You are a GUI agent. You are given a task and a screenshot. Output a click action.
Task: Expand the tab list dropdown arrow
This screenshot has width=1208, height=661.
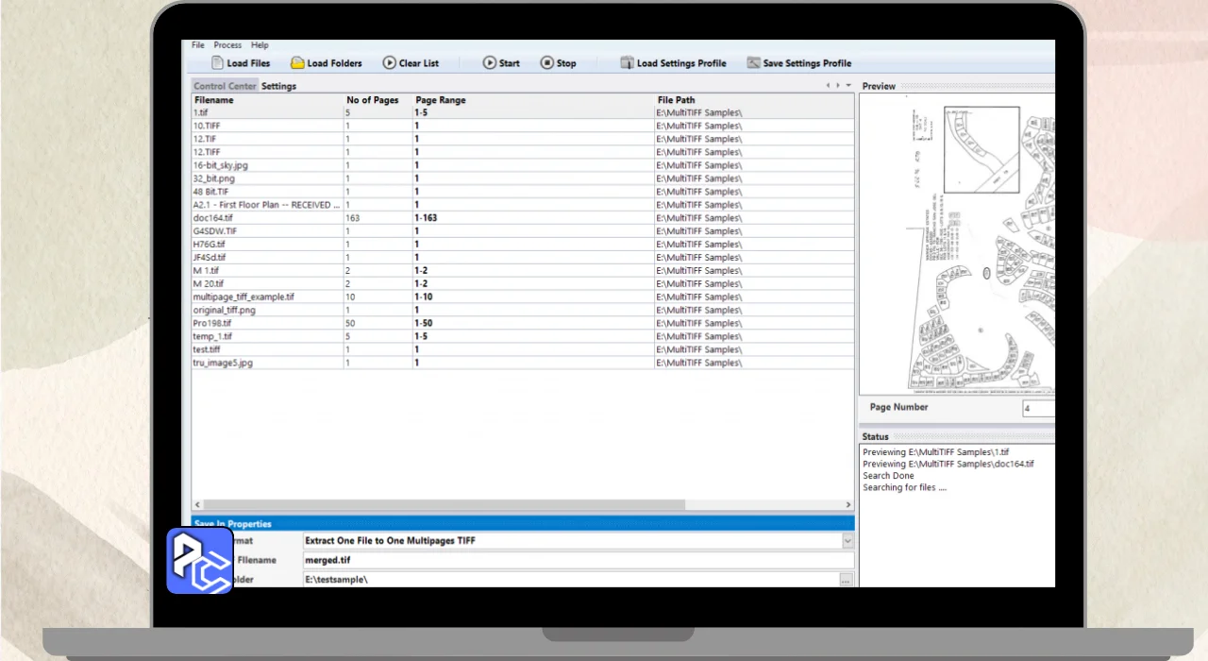pos(848,86)
